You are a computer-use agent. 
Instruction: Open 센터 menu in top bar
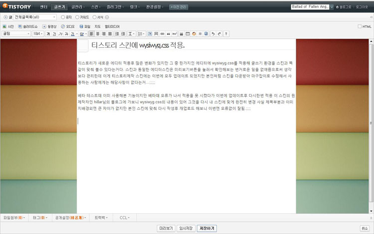(x=44, y=7)
